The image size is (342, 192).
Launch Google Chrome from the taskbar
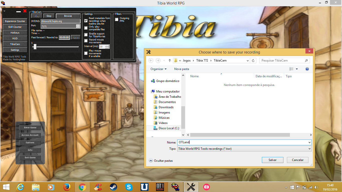[x=82, y=187]
